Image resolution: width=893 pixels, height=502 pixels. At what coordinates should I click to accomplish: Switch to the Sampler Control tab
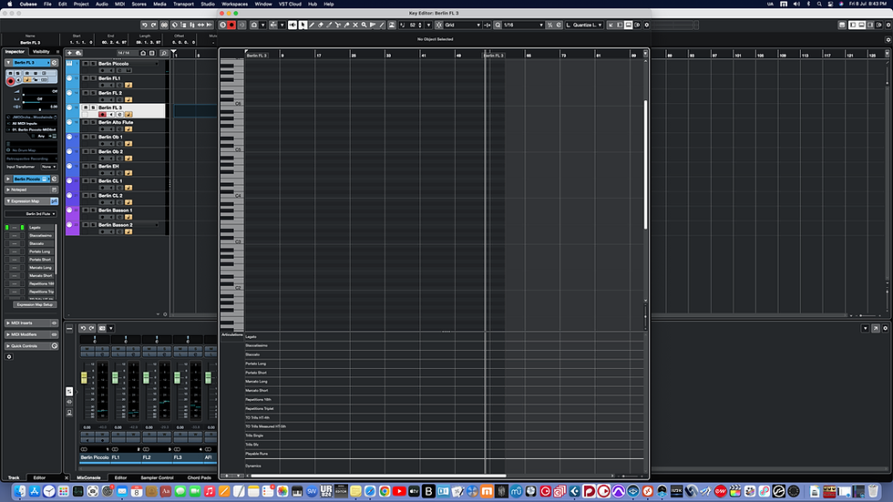pos(157,477)
